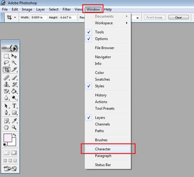Close the Window menu via its title
The image size is (194, 177).
pos(93,9)
